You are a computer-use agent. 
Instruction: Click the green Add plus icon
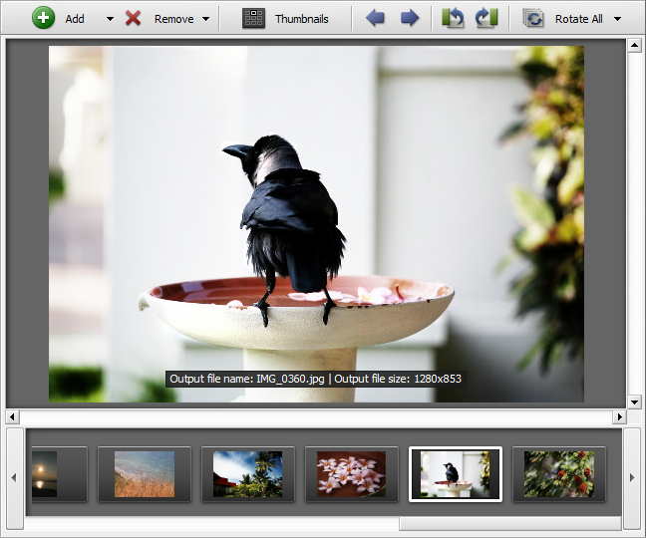click(x=43, y=18)
